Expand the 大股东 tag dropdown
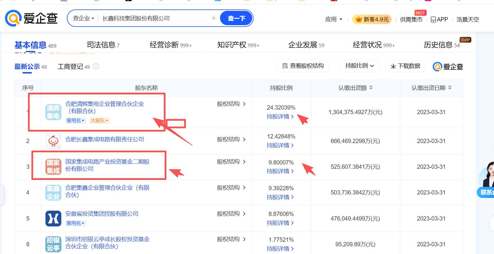This screenshot has width=494, height=254. [100, 121]
